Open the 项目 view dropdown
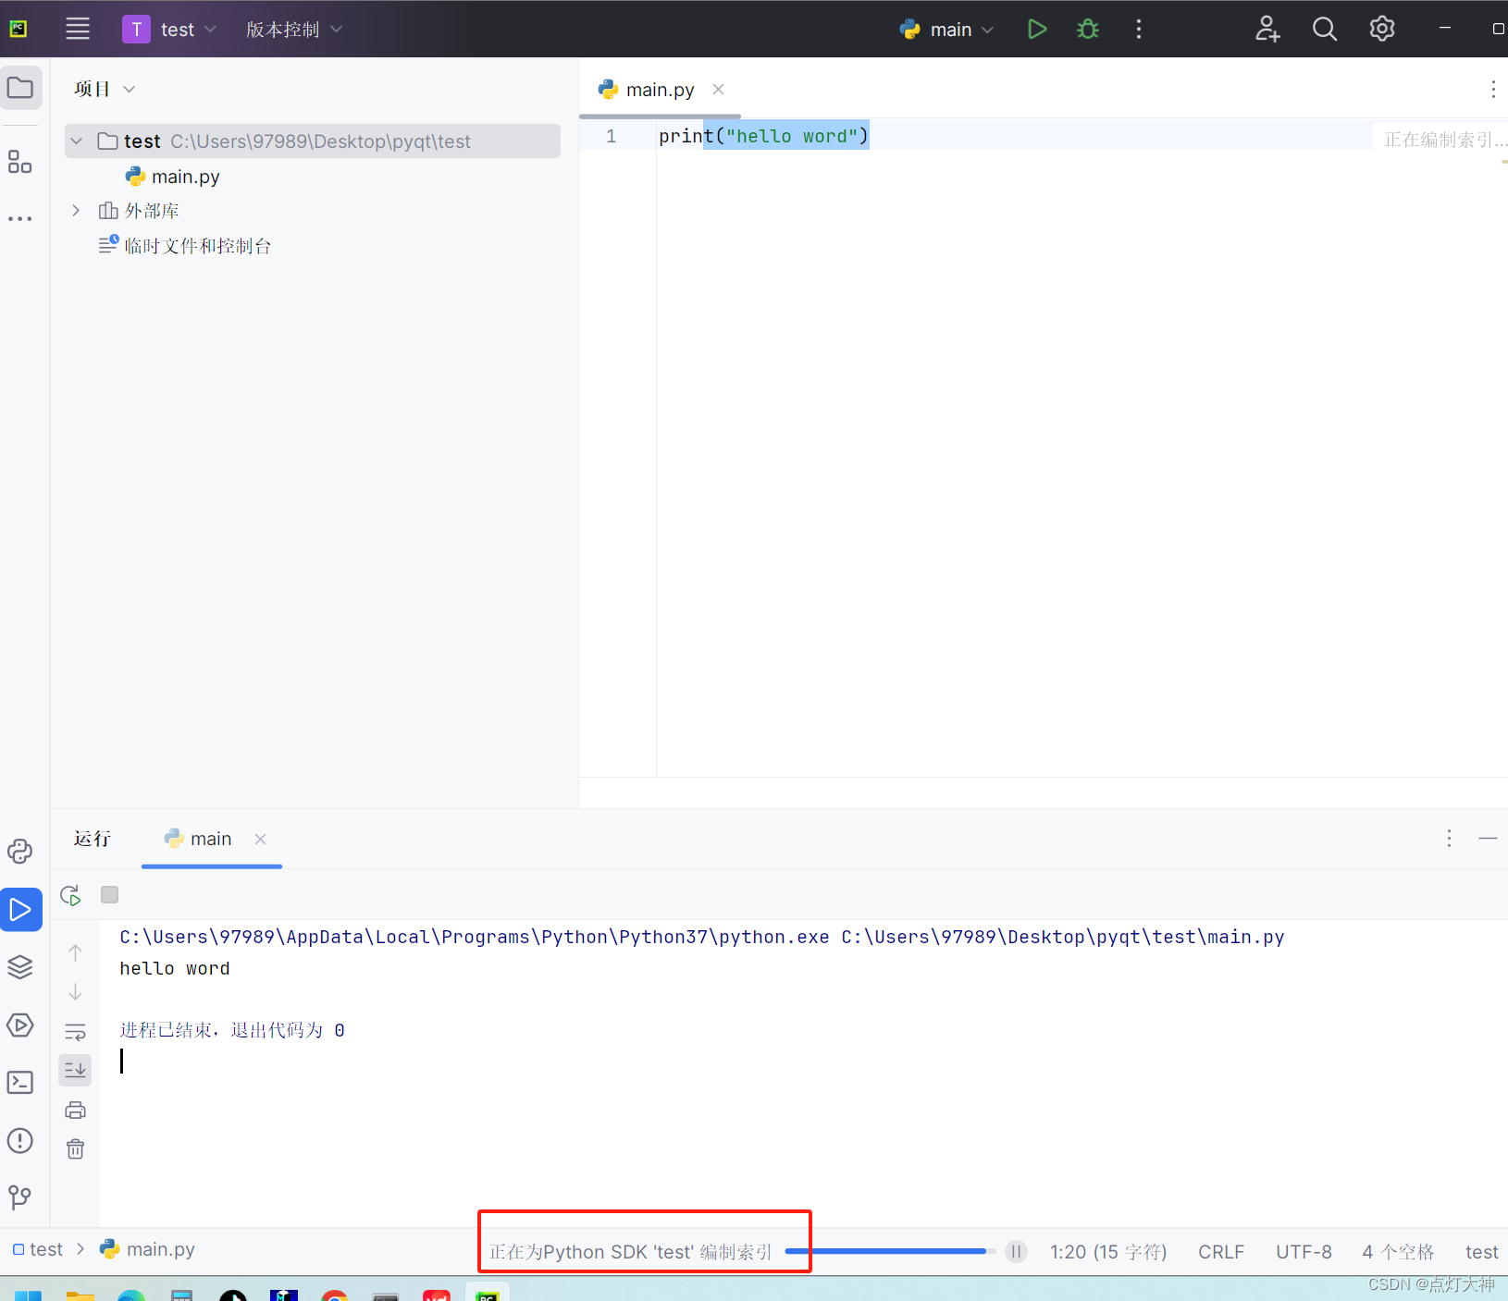This screenshot has width=1508, height=1301. 105,89
